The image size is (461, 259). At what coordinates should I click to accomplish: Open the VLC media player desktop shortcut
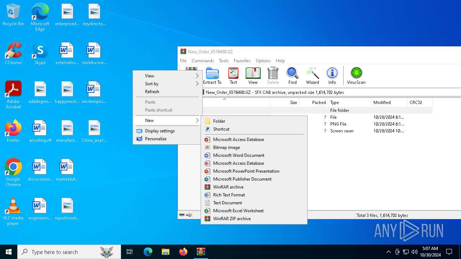[13, 212]
